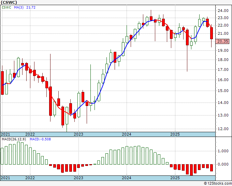This screenshot has width=232, height=186.
Task: Click the 12Stocks.com copyright text
Action: (218, 184)
